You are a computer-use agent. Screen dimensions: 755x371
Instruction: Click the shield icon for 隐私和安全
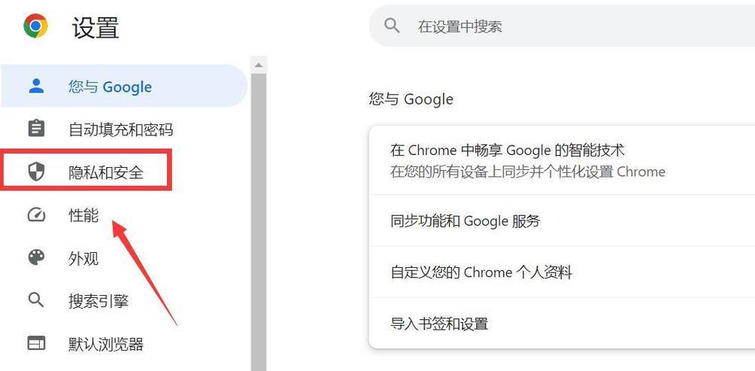click(x=36, y=171)
